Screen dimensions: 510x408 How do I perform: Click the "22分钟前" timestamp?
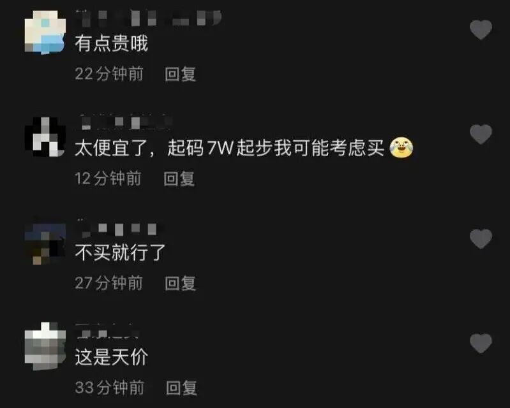click(109, 74)
